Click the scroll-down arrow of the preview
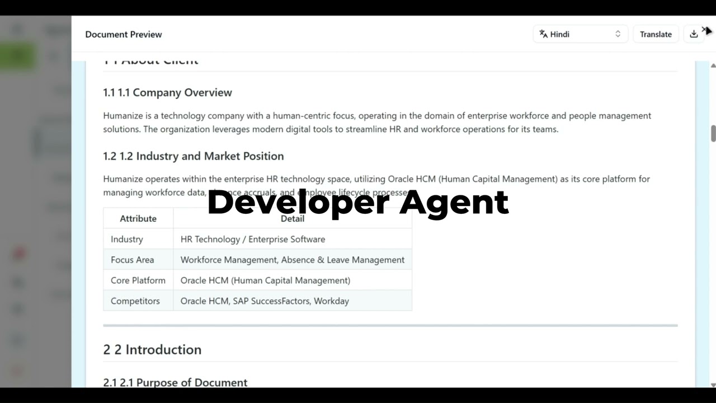 (x=713, y=384)
